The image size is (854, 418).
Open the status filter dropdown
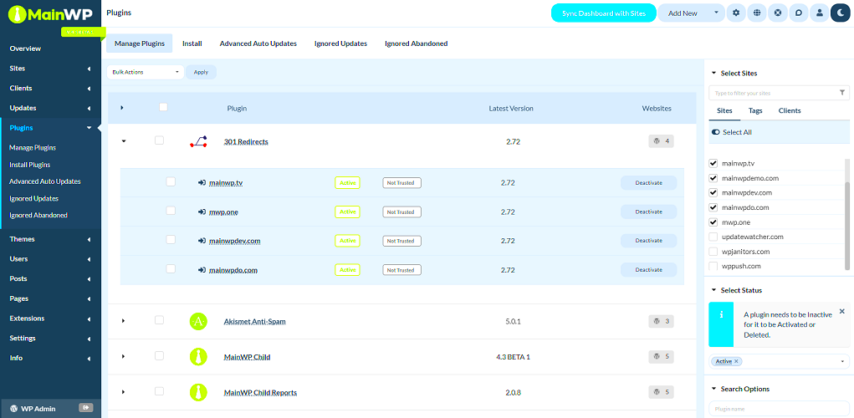point(843,361)
